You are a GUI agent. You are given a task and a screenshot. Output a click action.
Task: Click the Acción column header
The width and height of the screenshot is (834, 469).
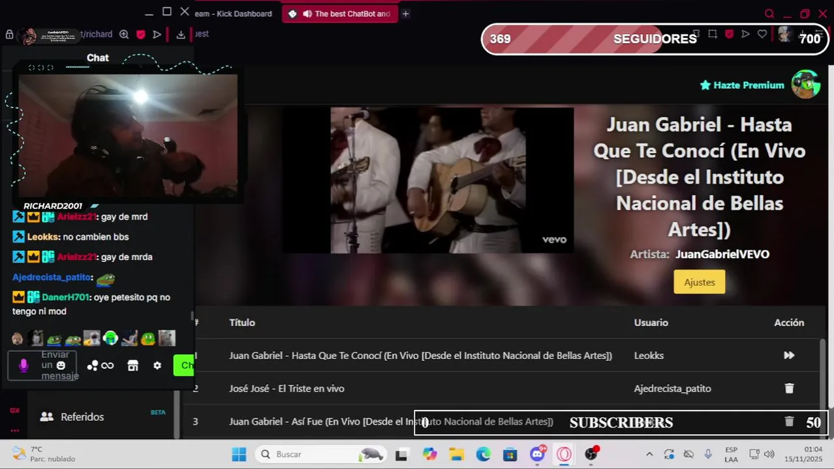coord(789,323)
